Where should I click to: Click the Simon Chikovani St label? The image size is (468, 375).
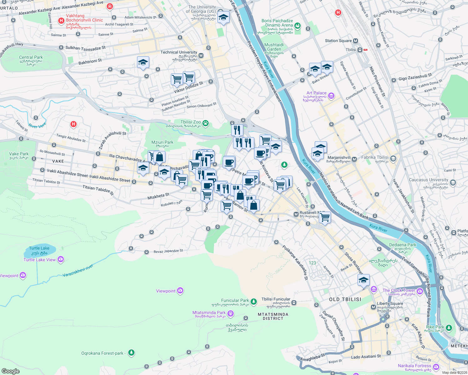click(x=201, y=106)
